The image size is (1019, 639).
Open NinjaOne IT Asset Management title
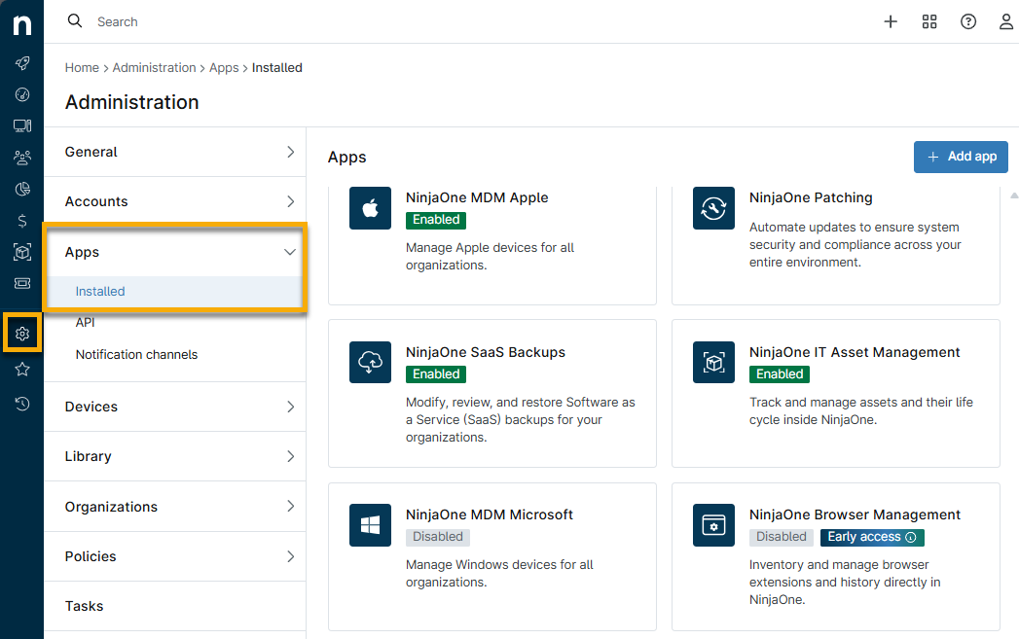pos(855,352)
